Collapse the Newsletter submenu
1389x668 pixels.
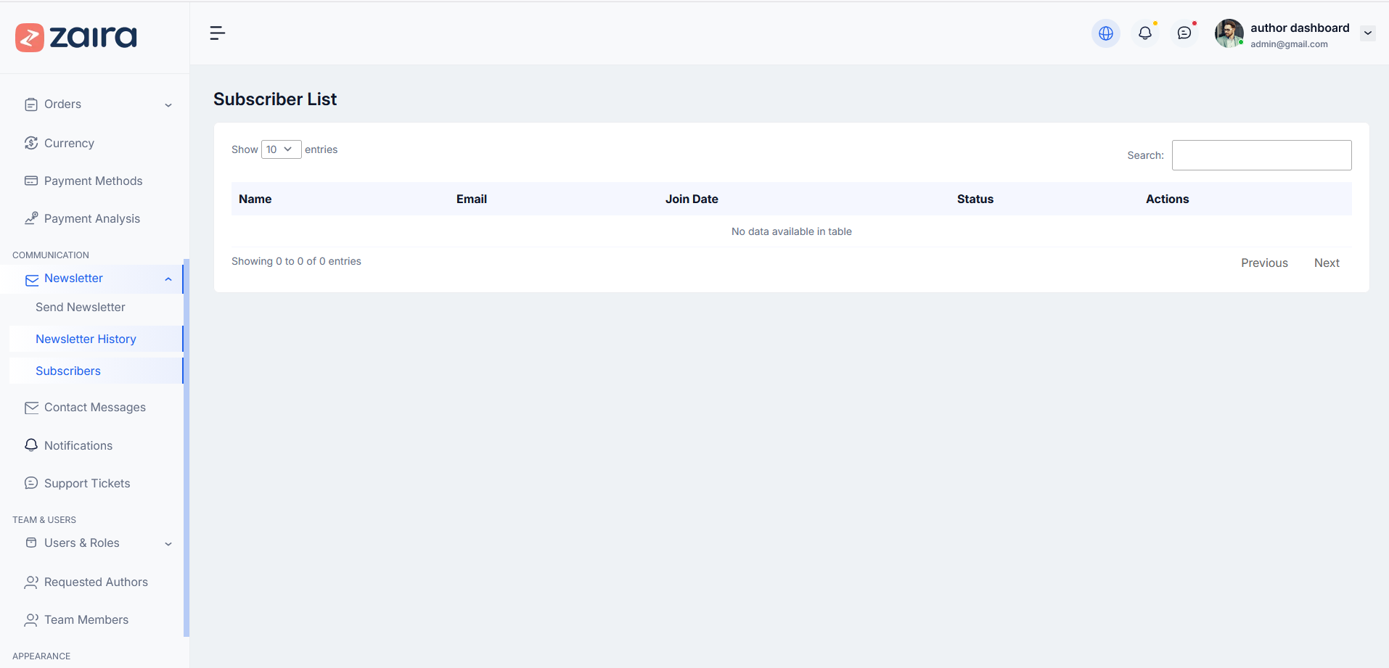(x=168, y=279)
